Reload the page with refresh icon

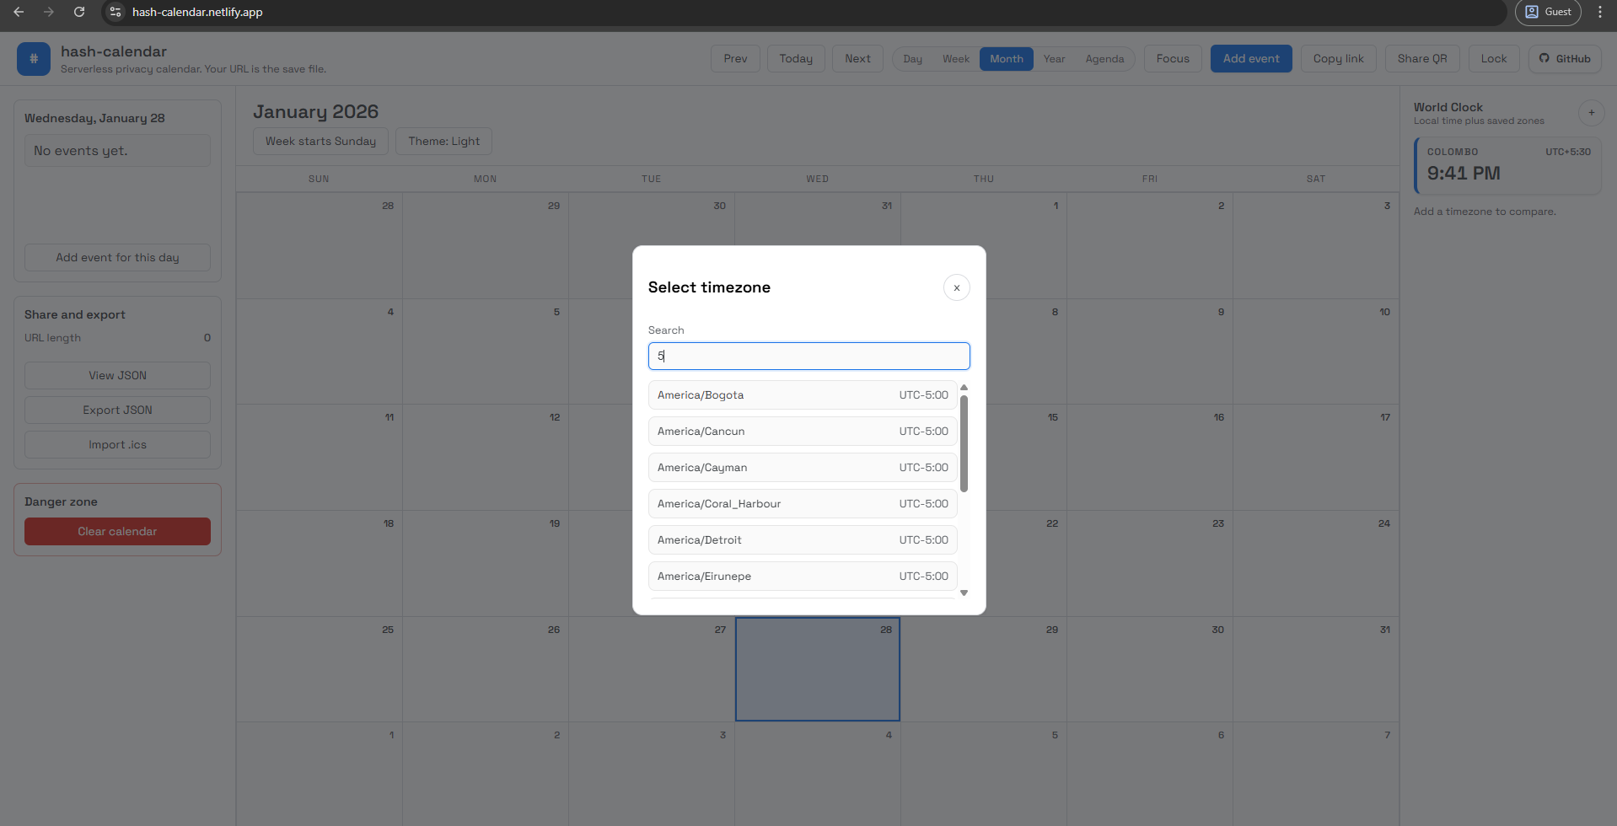(x=79, y=12)
